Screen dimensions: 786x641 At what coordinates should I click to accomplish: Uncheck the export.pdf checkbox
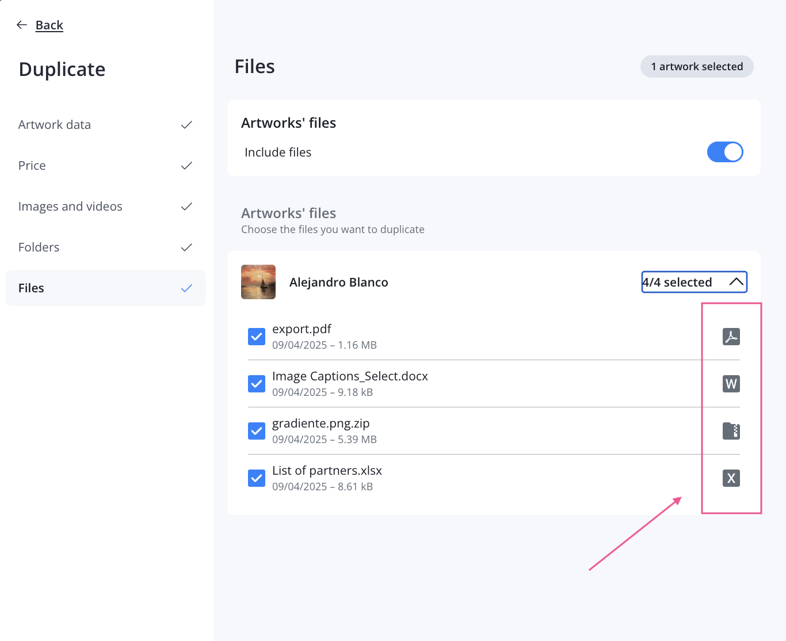[x=257, y=337]
